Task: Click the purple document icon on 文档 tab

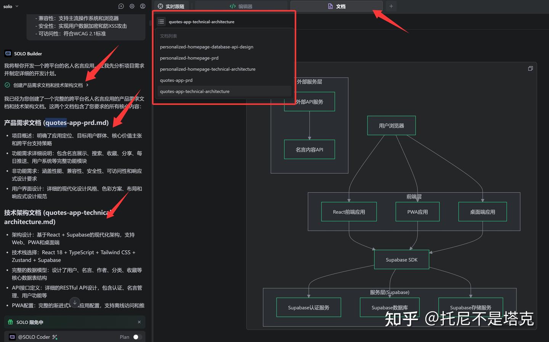Action: coord(330,6)
